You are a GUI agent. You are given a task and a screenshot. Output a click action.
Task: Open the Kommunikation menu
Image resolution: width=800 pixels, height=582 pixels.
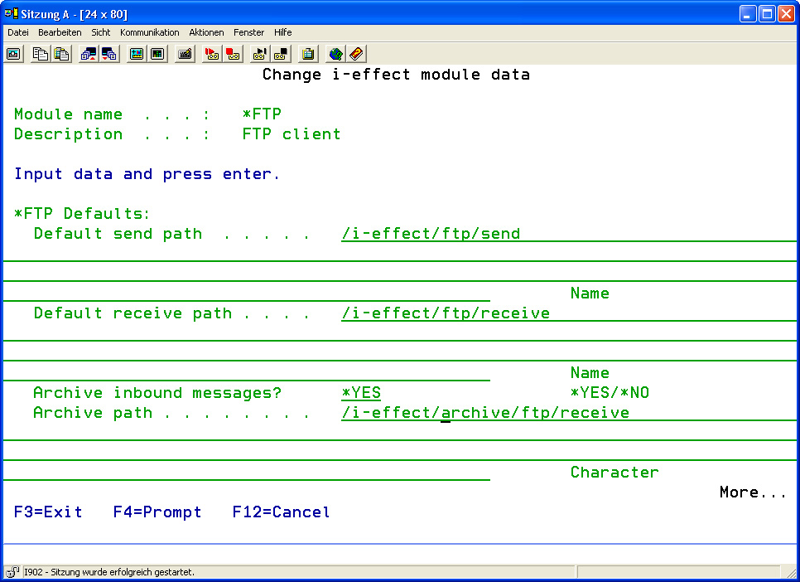click(x=150, y=32)
